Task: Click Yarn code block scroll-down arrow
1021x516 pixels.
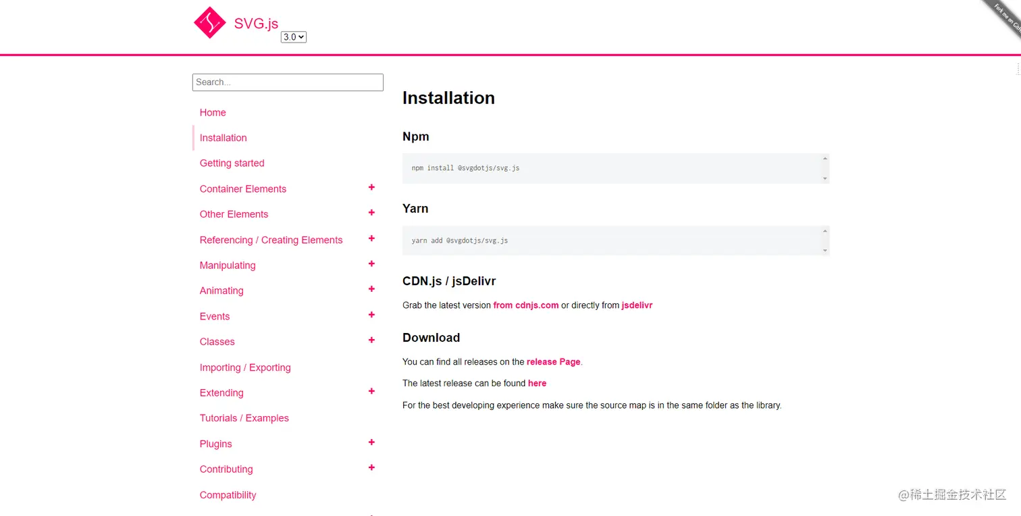Action: tap(824, 251)
